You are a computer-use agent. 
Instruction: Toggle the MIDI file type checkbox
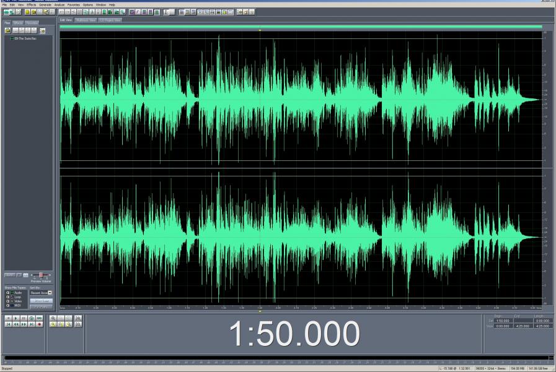[x=8, y=305]
